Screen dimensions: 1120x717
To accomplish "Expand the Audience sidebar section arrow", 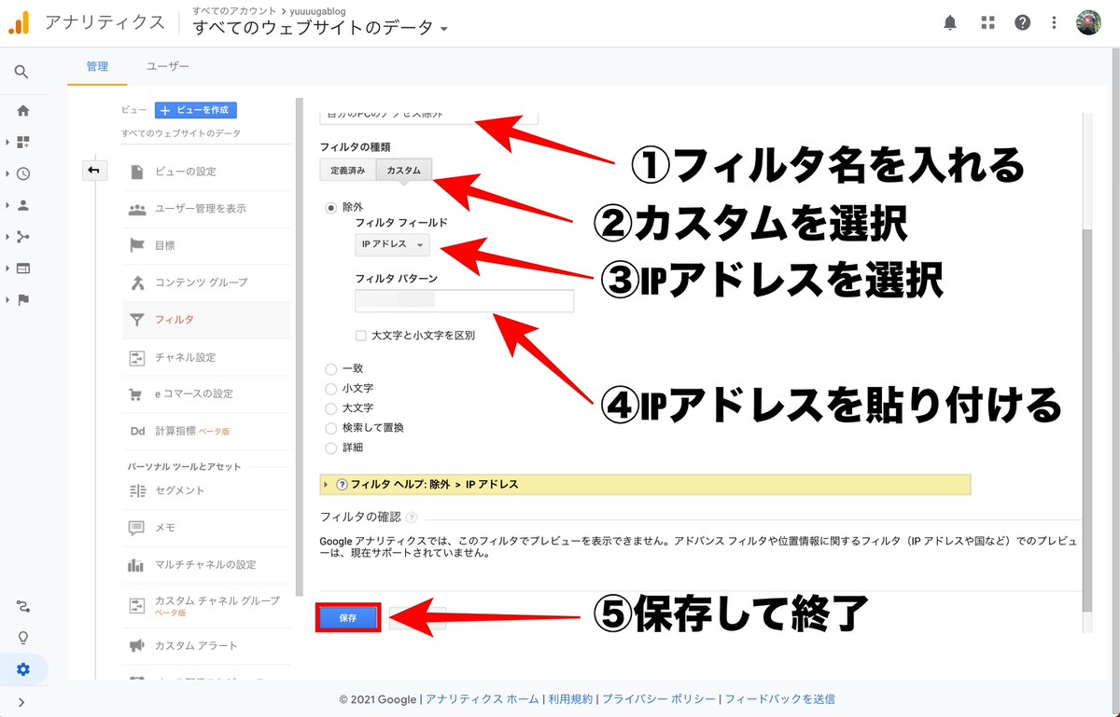I will click(7, 205).
